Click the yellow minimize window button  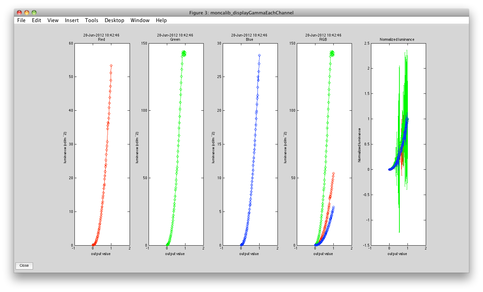pyautogui.click(x=27, y=13)
